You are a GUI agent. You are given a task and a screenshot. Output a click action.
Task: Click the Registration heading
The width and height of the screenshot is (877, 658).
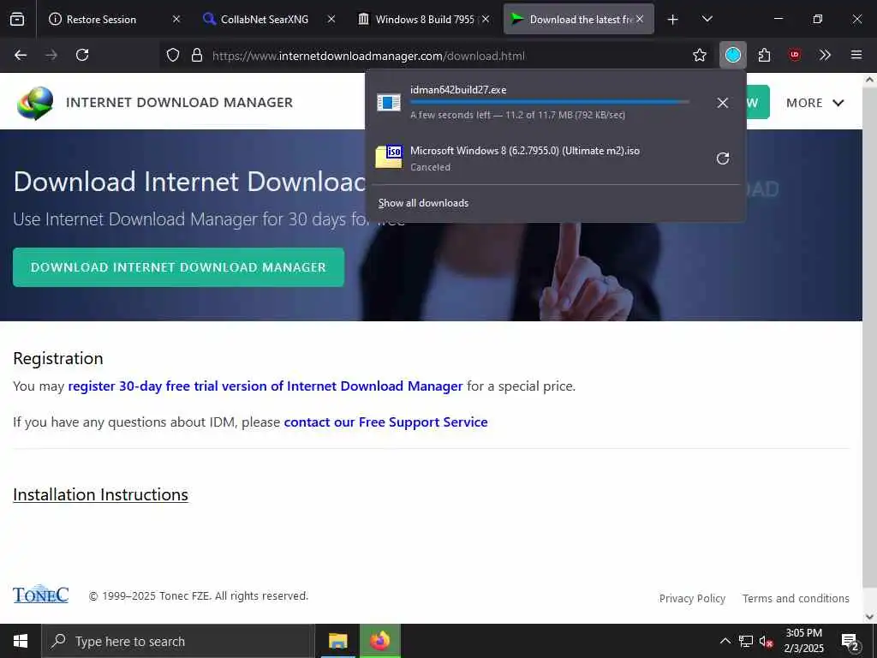[x=58, y=358]
